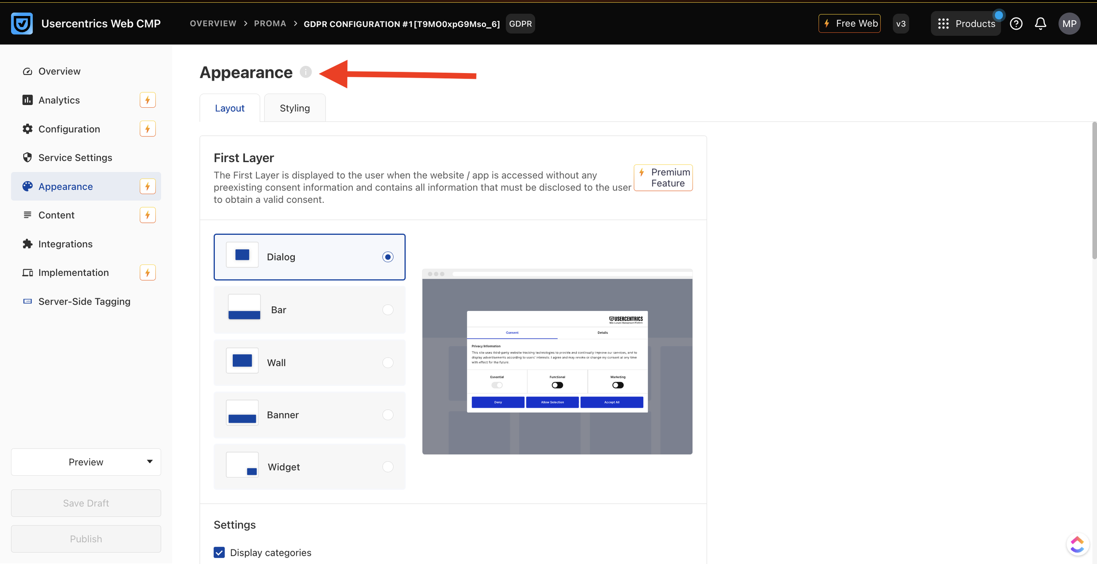Click the Service Settings shield icon
Screen dimensions: 1097x564
tap(27, 158)
